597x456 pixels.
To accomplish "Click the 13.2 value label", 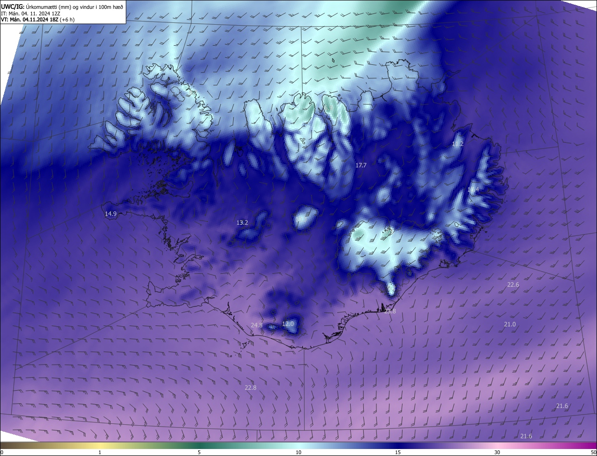I will (242, 223).
